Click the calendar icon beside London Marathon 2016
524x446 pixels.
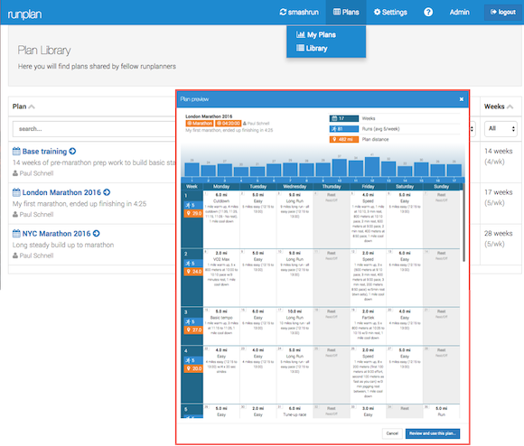pyautogui.click(x=16, y=192)
